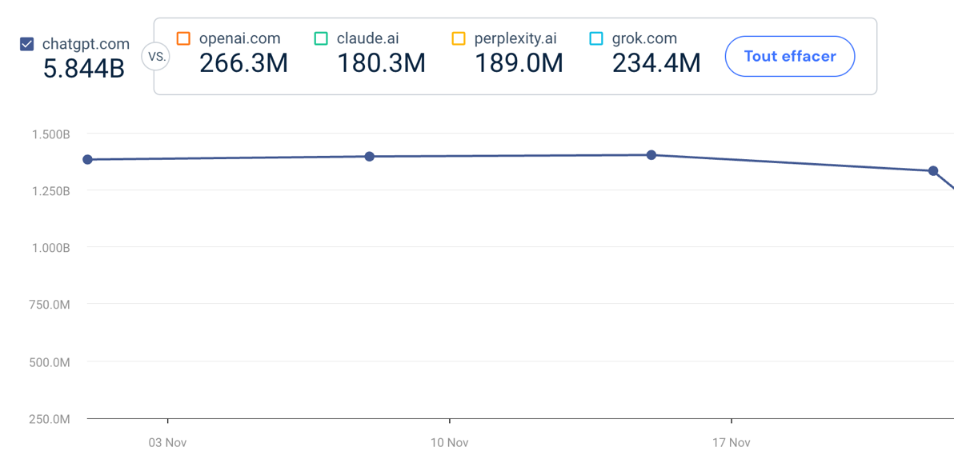
Task: Click the Tout effacer button
Action: click(x=789, y=56)
